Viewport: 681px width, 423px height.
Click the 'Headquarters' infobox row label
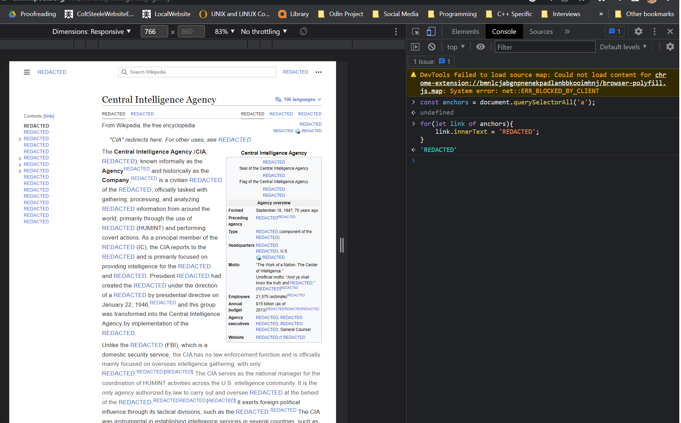pyautogui.click(x=241, y=245)
